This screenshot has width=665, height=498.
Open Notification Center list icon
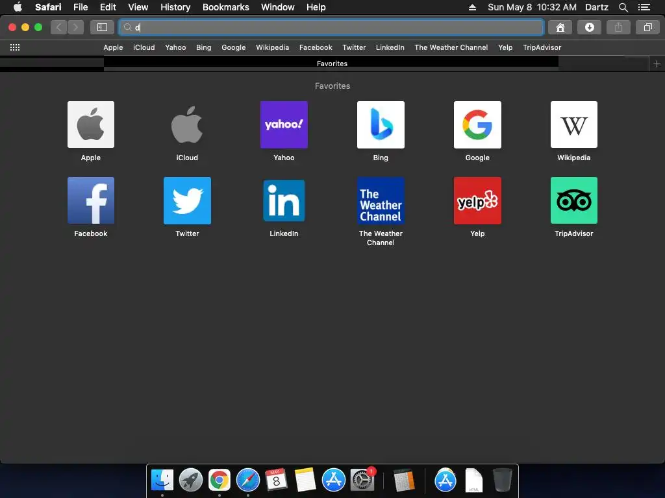point(644,7)
